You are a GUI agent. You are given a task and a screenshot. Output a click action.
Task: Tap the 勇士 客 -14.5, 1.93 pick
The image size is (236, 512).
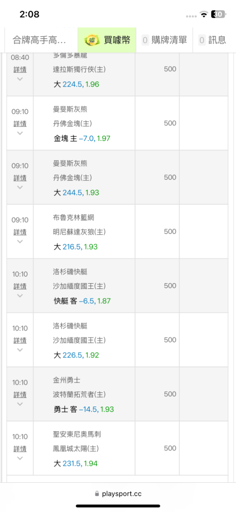[84, 409]
